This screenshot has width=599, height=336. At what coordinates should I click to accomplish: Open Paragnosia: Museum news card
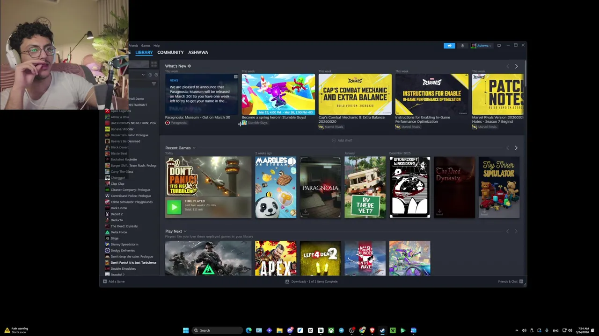pyautogui.click(x=201, y=95)
